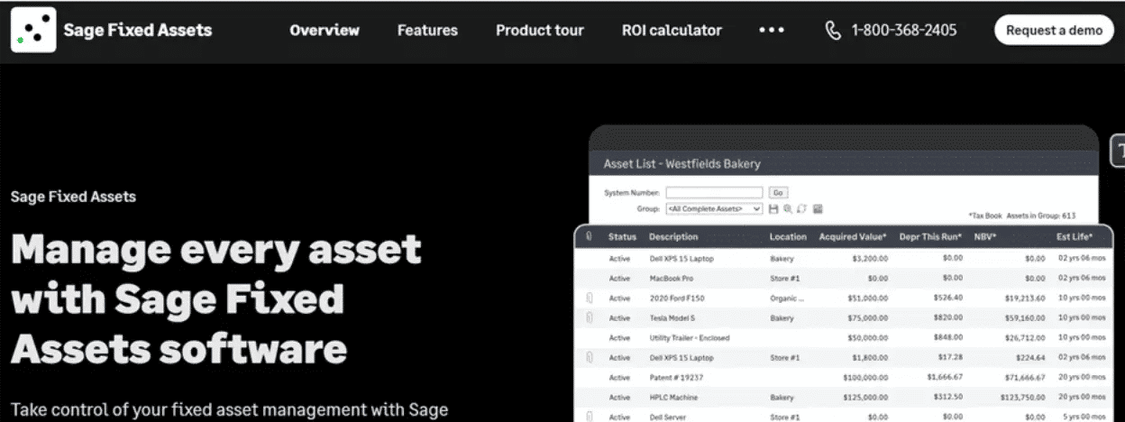Viewport: 1125px width, 422px height.
Task: Call link 1-800-368-2405
Action: [x=904, y=30]
